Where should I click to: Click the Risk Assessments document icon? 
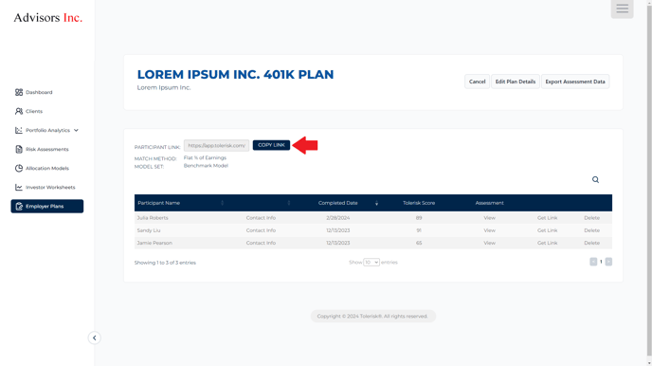tap(19, 149)
